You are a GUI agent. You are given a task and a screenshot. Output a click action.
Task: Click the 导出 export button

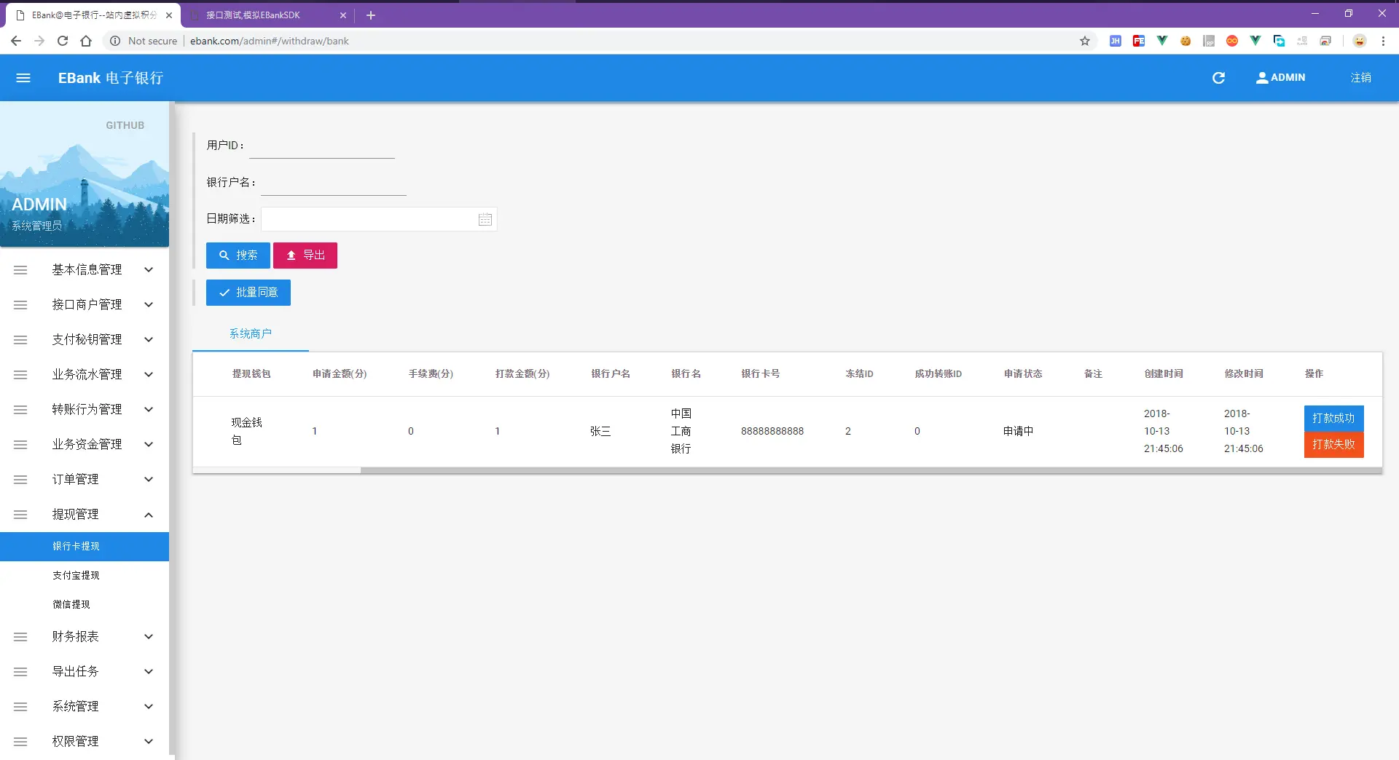(305, 256)
